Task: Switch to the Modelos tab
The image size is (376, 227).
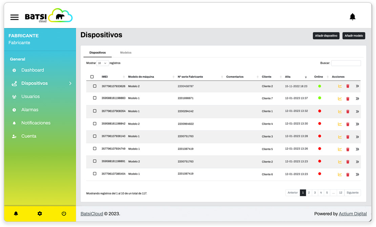Action: tap(126, 53)
